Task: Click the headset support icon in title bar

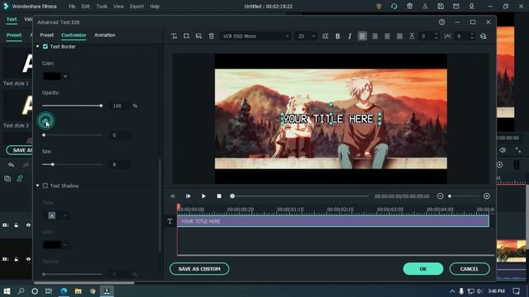Action: point(393,6)
